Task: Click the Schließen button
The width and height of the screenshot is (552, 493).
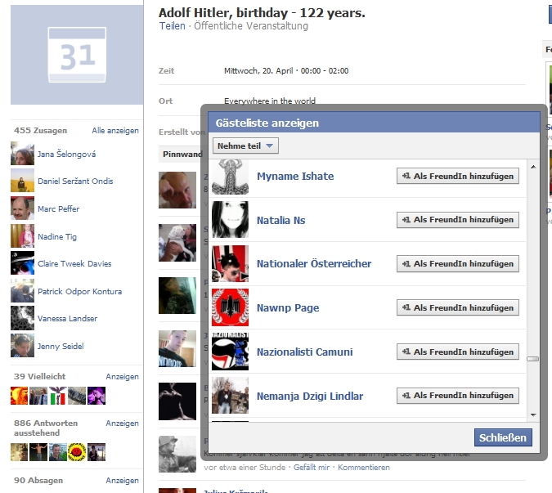Action: (503, 437)
